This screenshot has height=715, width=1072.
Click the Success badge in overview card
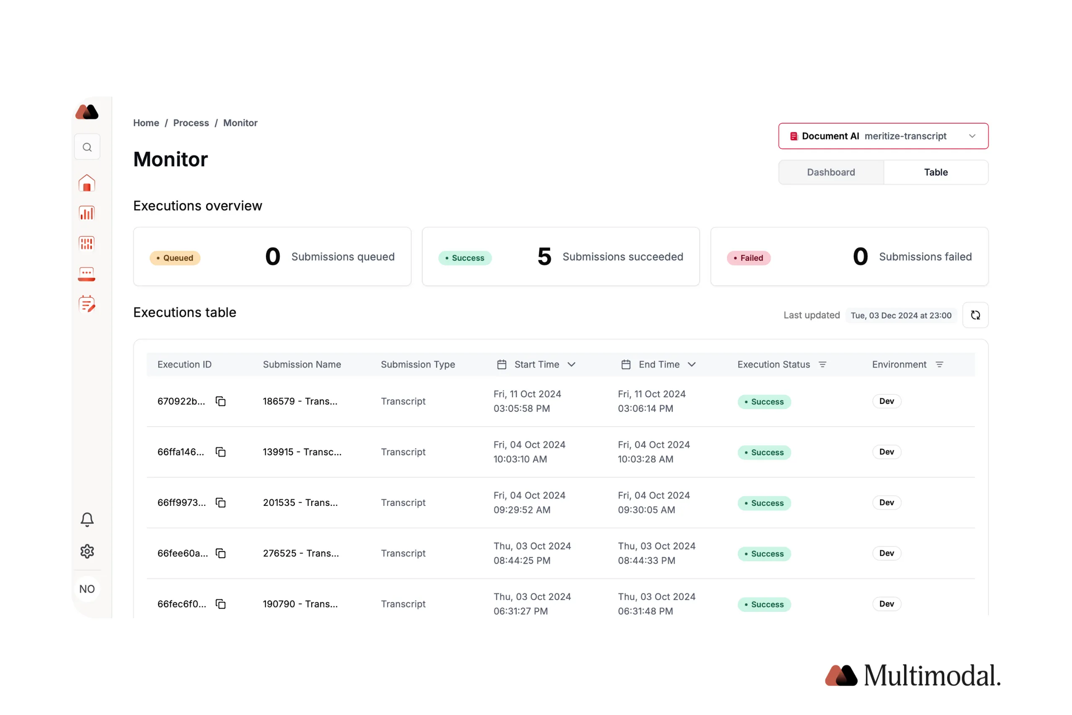tap(465, 258)
